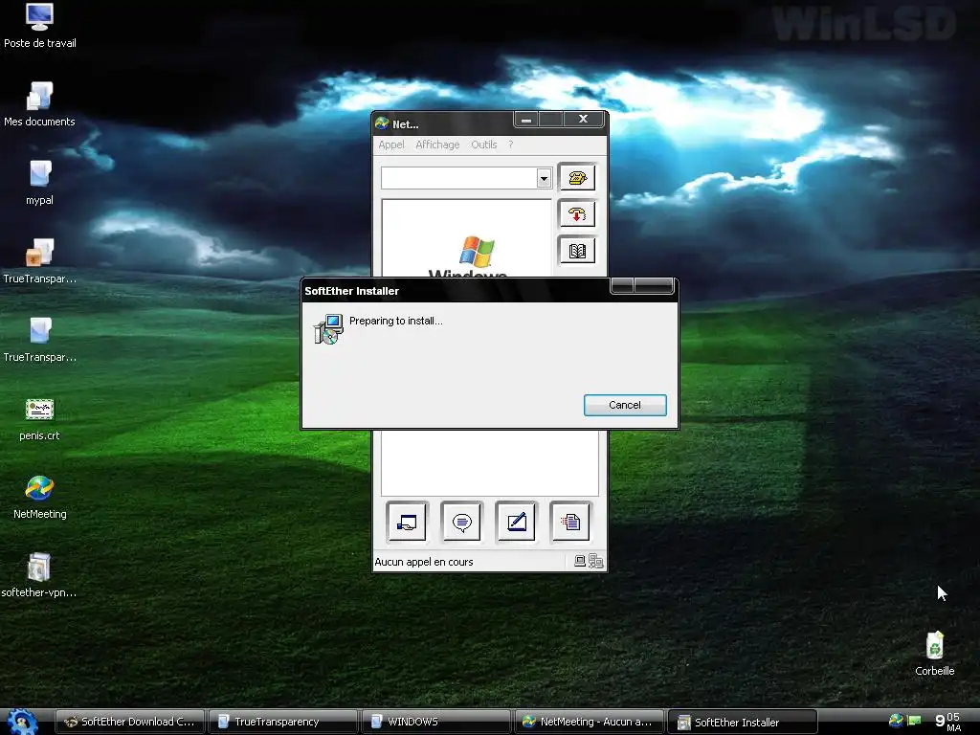Click the SoftEther Installer title bar
The width and height of the screenshot is (980, 735).
[455, 291]
